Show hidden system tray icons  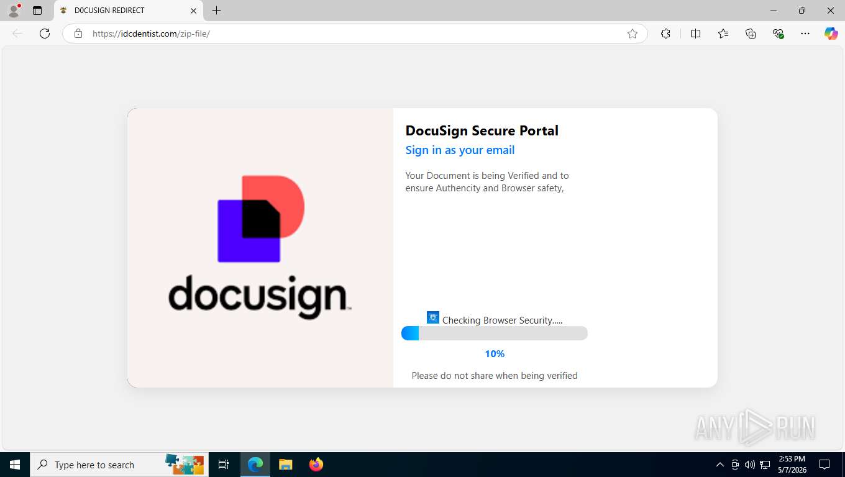click(720, 465)
